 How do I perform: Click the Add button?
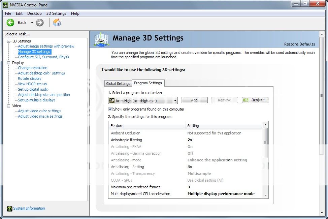tap(194, 100)
